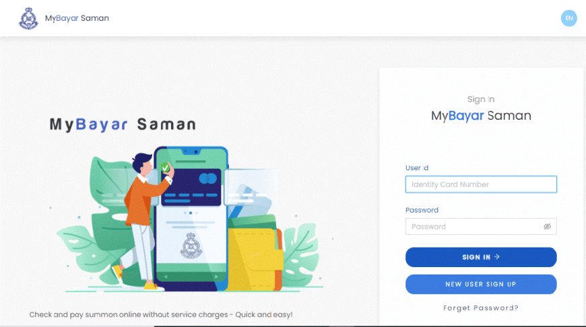The width and height of the screenshot is (586, 327).
Task: Focus the Identity Card Number field
Action: [x=481, y=184]
